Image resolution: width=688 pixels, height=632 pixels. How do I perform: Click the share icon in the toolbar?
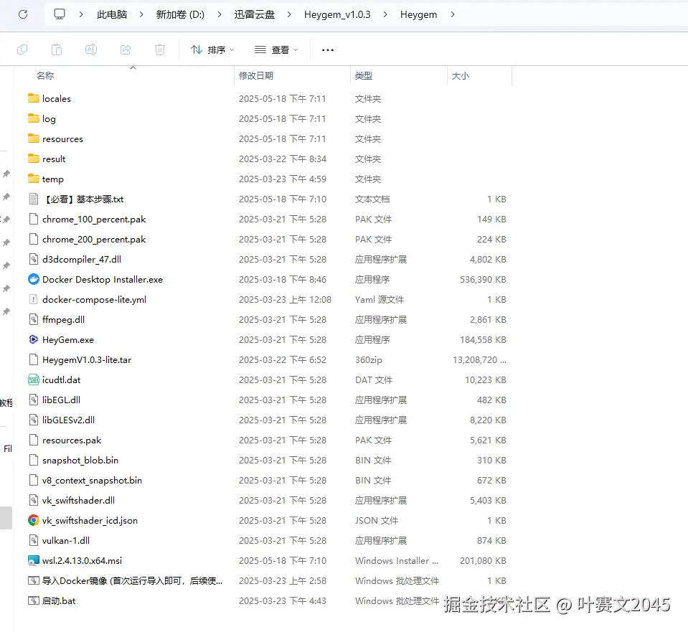click(126, 49)
